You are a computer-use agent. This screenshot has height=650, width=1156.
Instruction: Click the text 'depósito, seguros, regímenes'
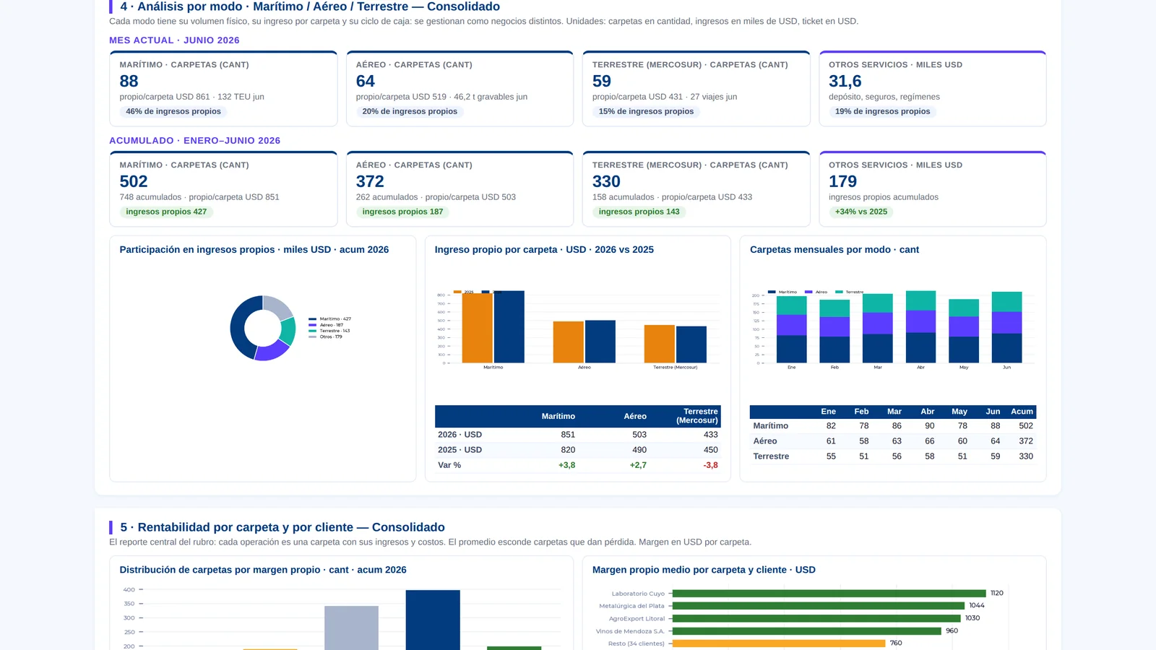(x=884, y=97)
